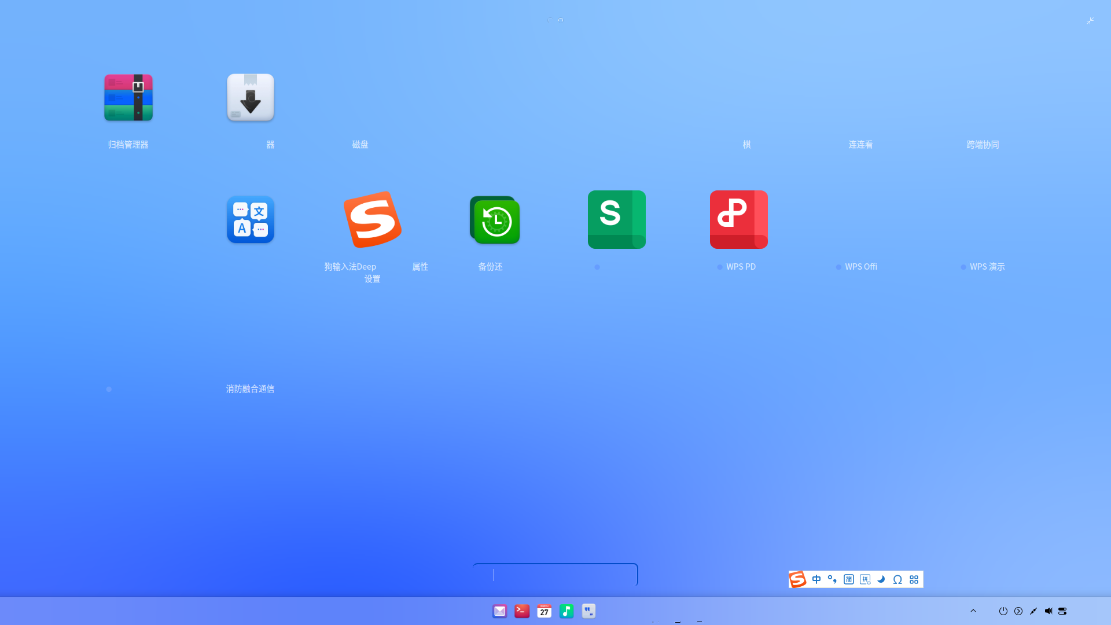
Task: Open the Music player in the dock
Action: coord(566,611)
